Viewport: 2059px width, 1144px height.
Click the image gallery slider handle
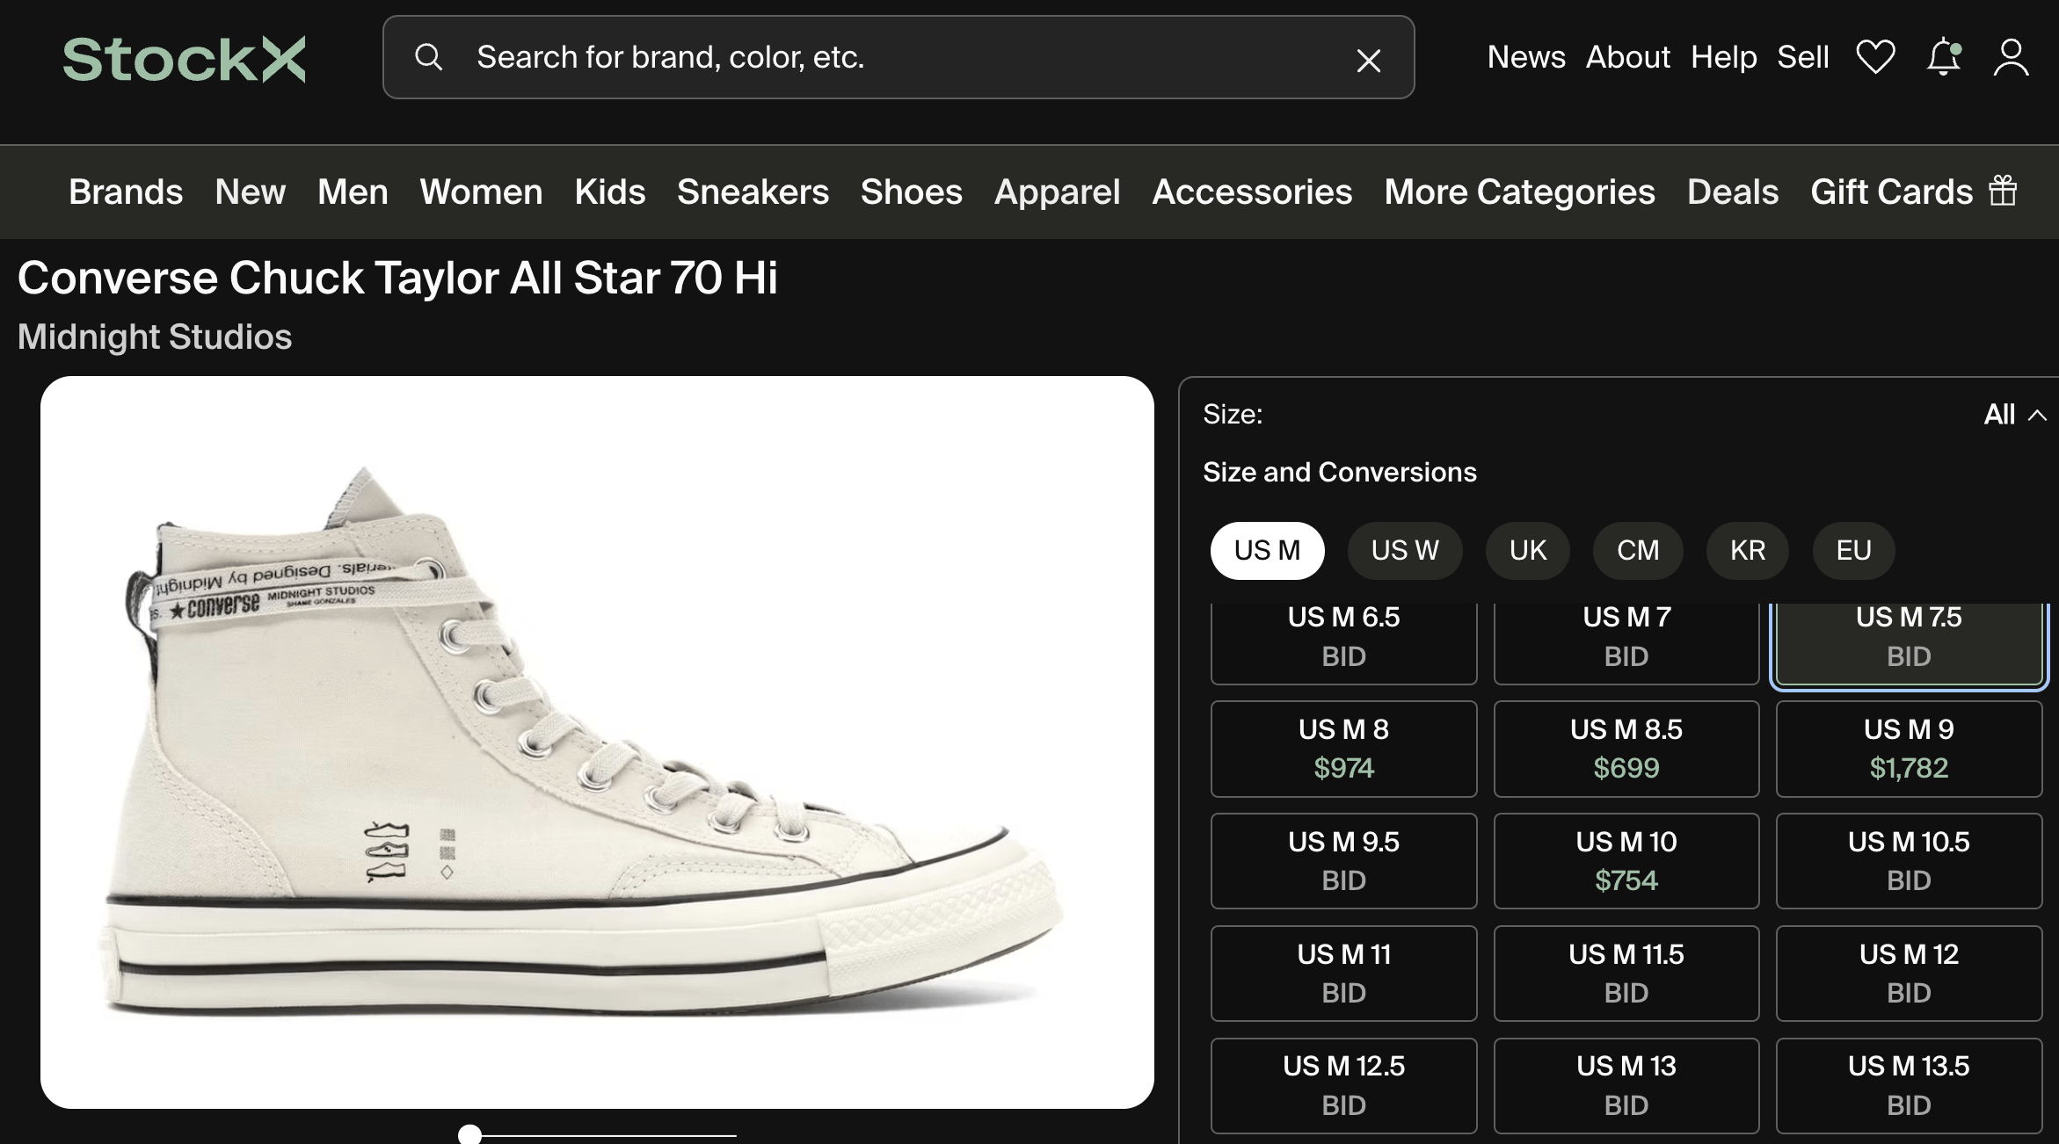pos(470,1134)
